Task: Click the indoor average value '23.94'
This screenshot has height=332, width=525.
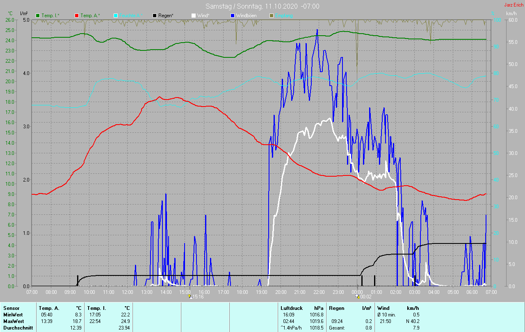Action: (x=124, y=328)
